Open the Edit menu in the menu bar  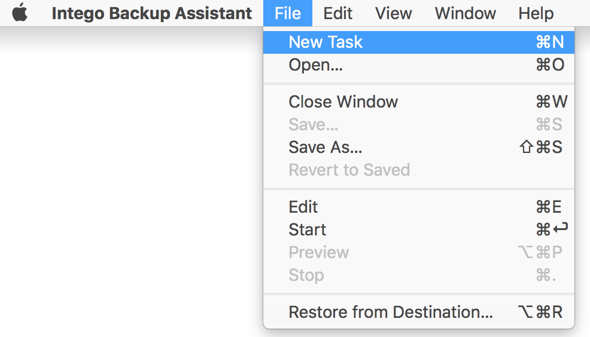click(337, 13)
